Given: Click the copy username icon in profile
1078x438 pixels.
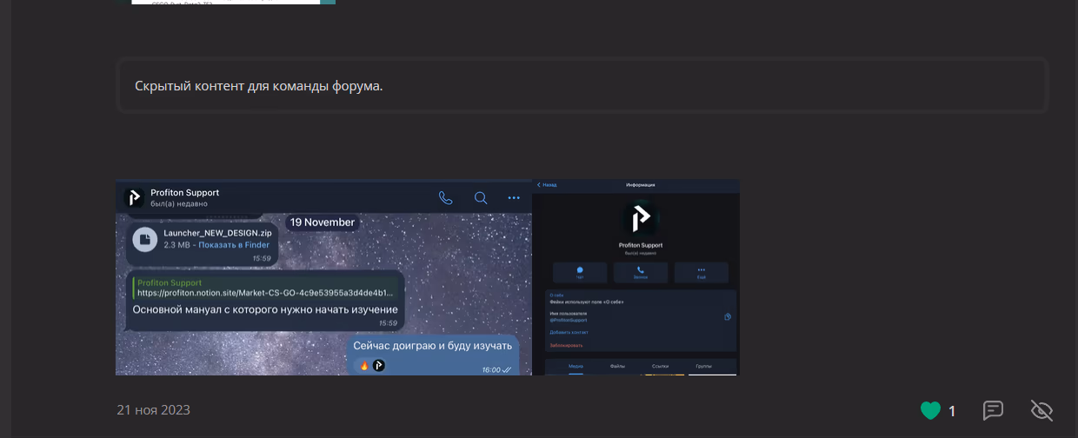Looking at the screenshot, I should [728, 316].
